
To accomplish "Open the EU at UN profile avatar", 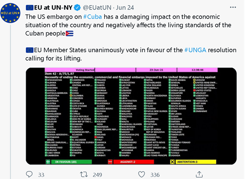I will pyautogui.click(x=10, y=13).
